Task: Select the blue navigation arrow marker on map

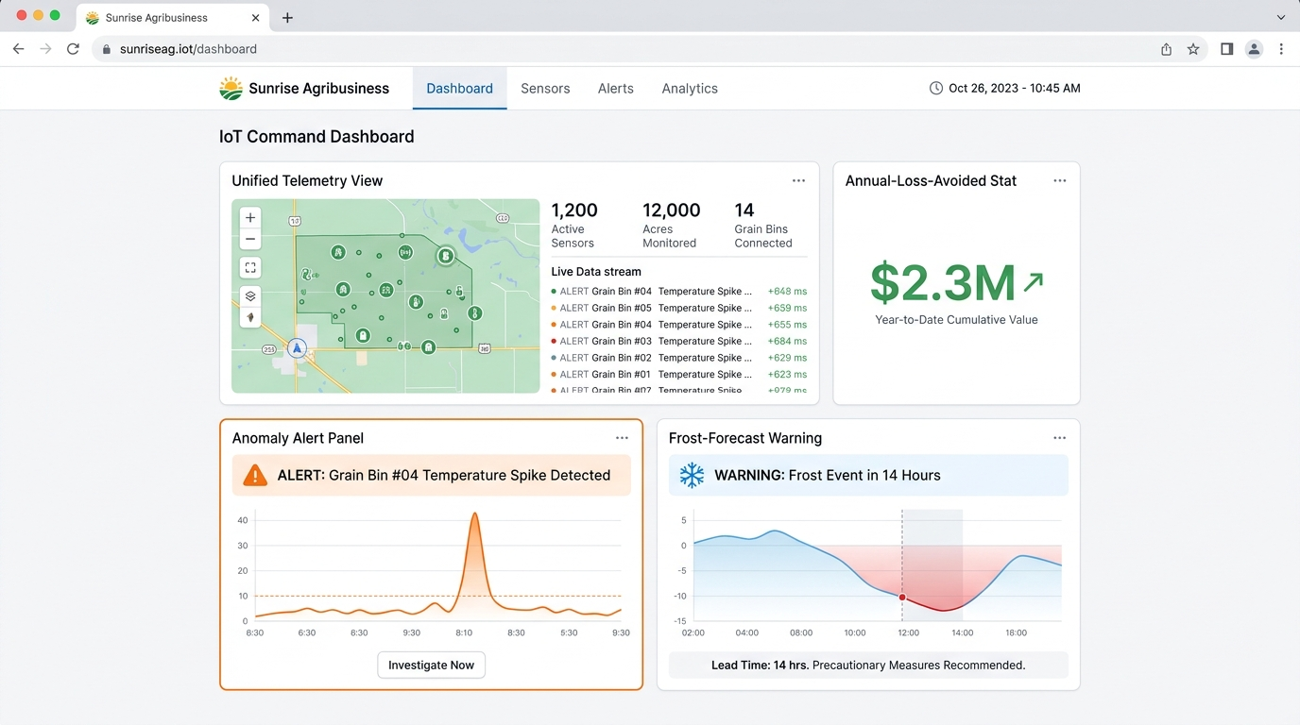Action: (x=297, y=348)
